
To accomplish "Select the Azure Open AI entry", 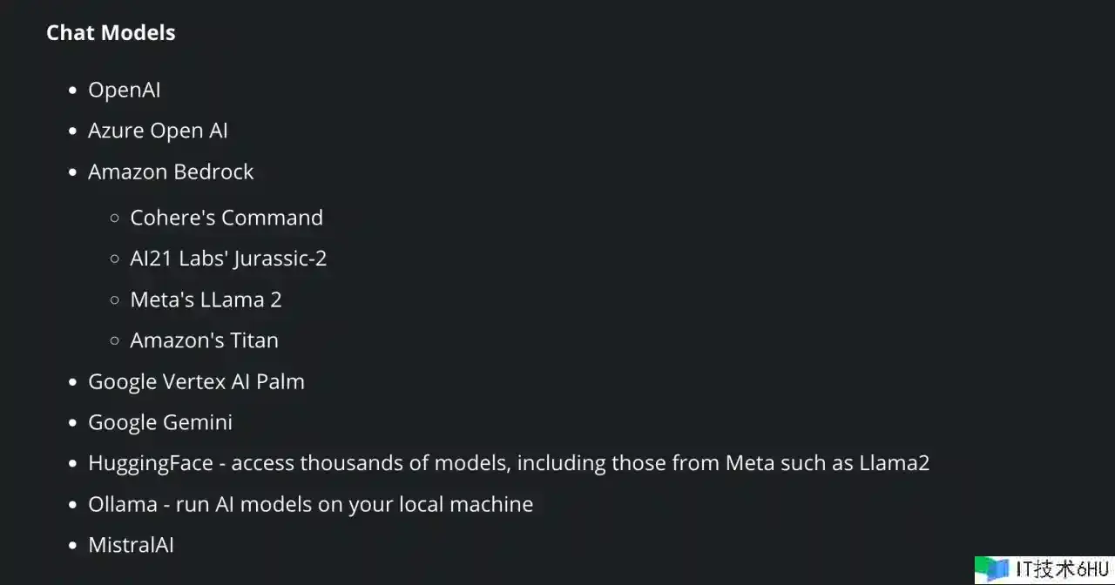I will click(x=158, y=131).
